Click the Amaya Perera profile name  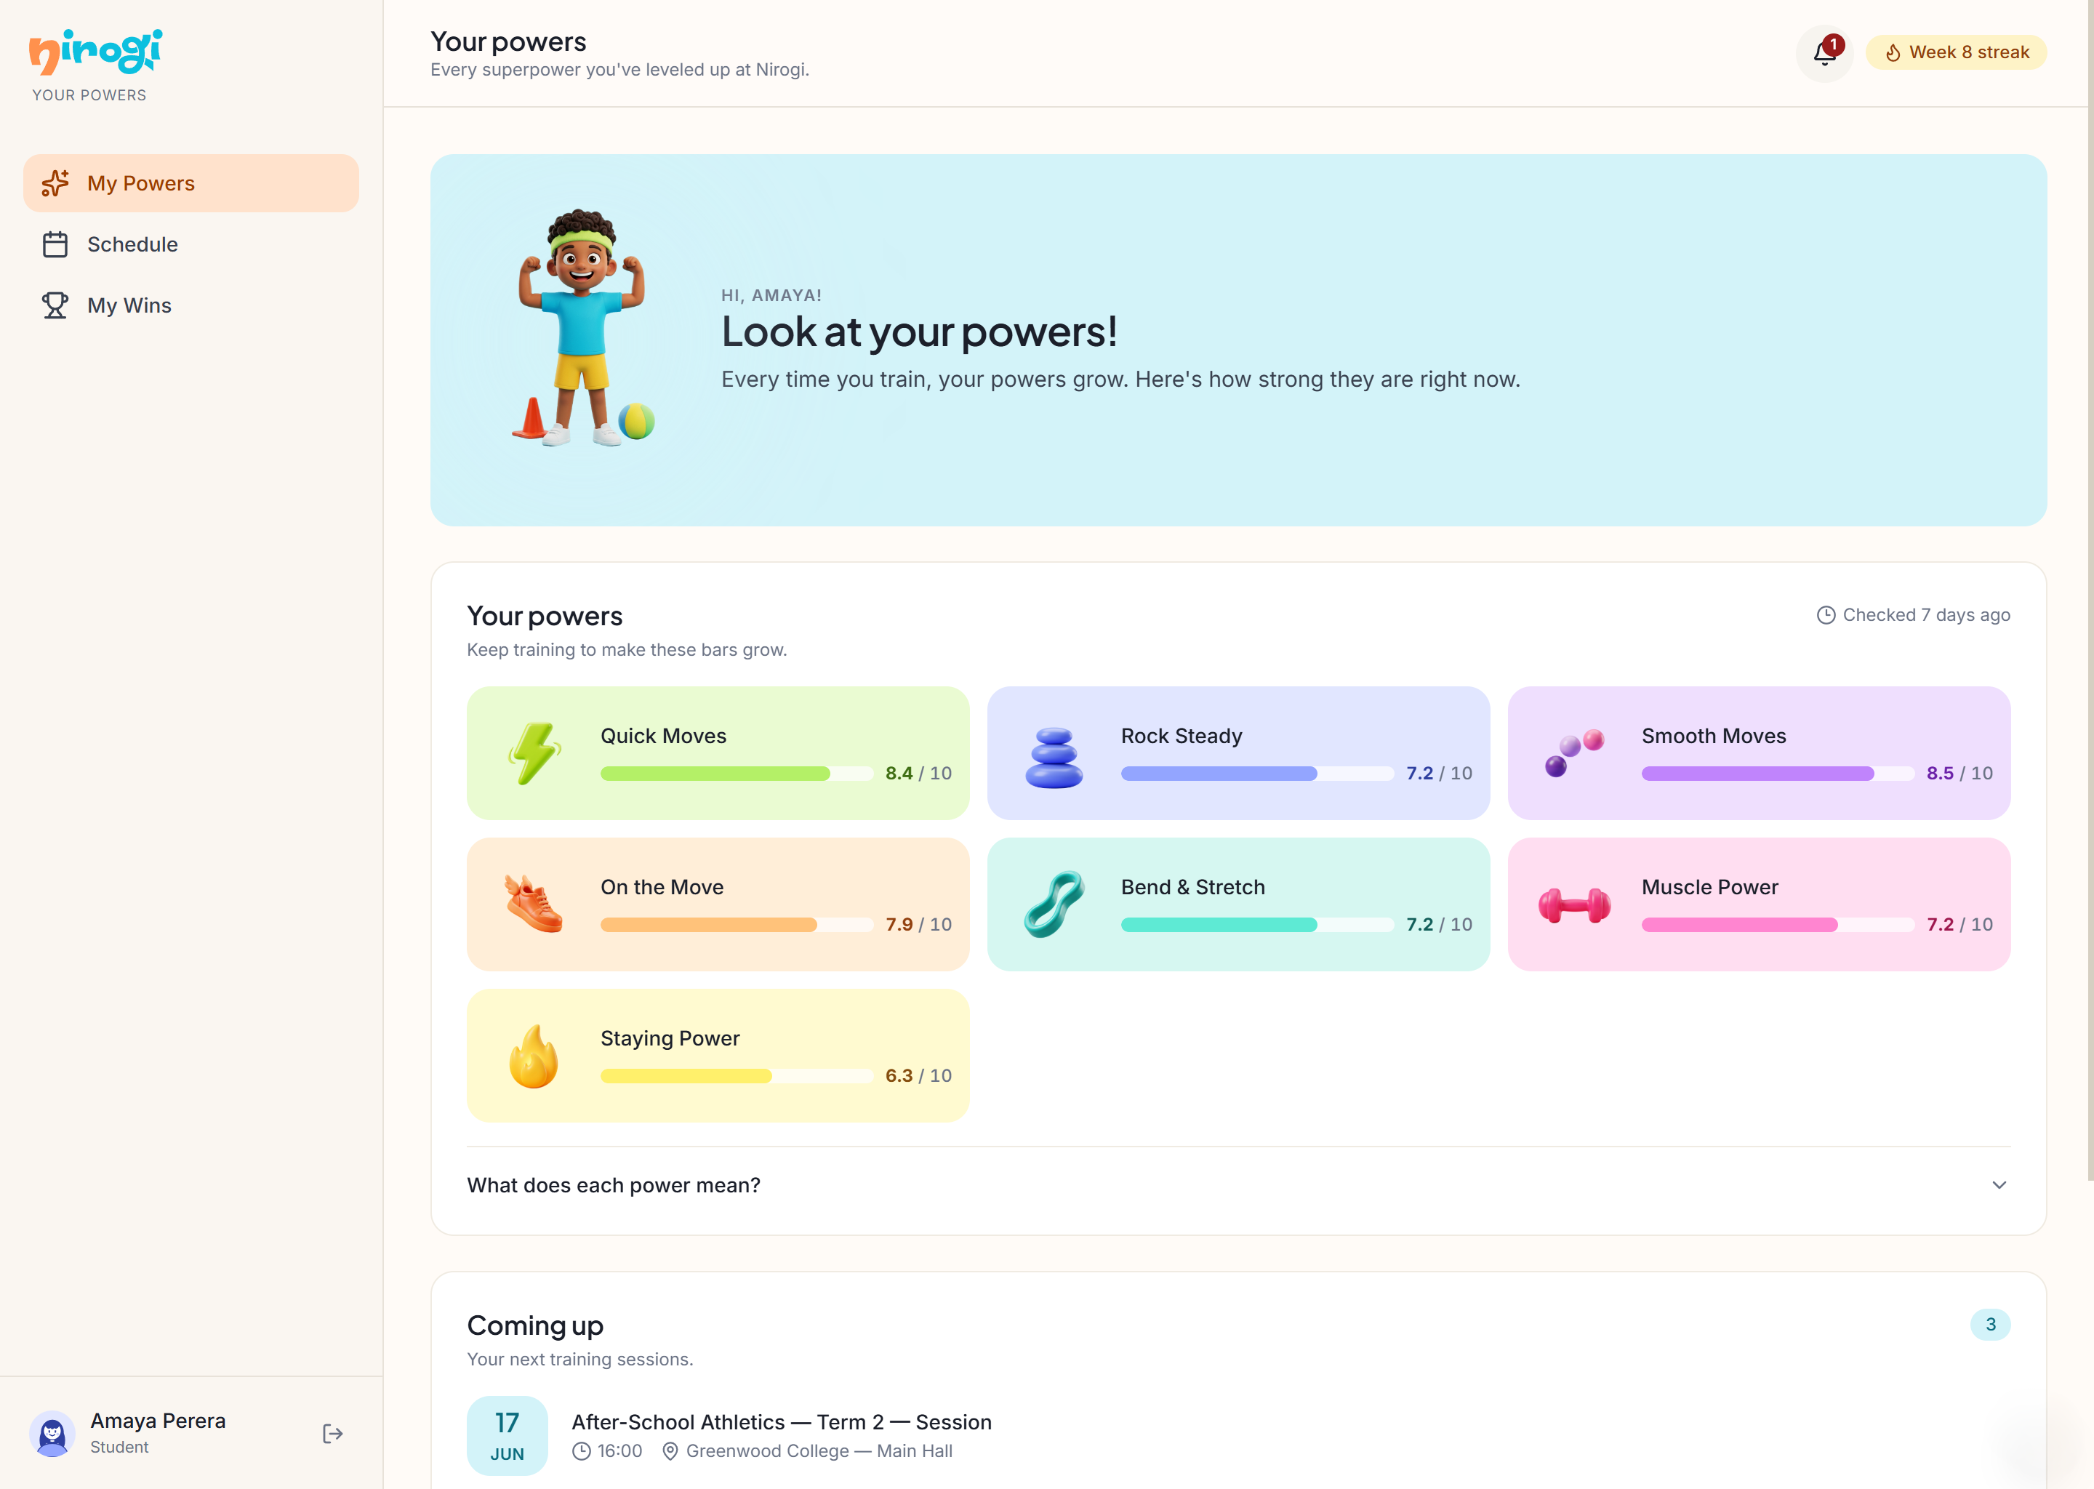pyautogui.click(x=158, y=1421)
